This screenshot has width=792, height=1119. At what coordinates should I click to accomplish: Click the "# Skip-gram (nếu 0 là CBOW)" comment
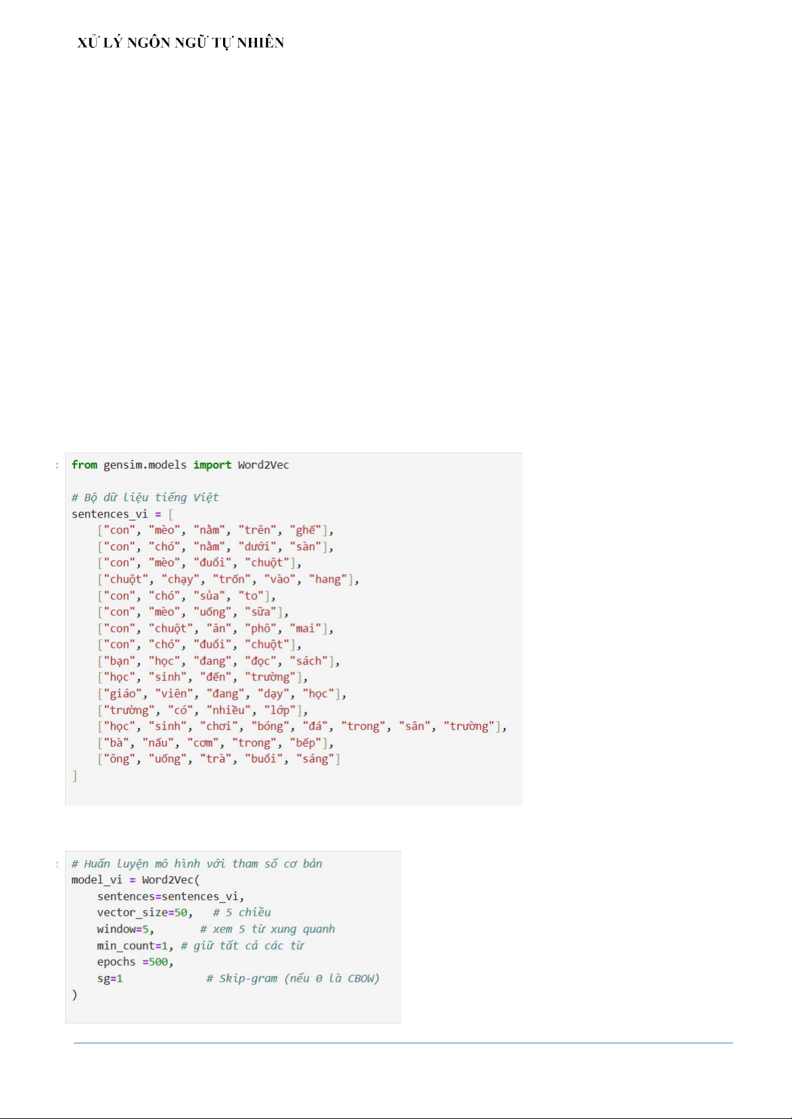(293, 978)
